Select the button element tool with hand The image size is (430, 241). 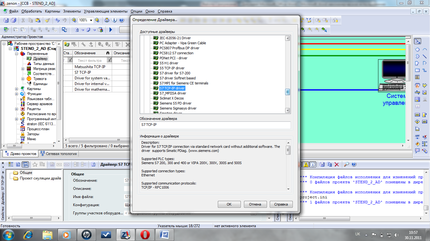pos(417,85)
